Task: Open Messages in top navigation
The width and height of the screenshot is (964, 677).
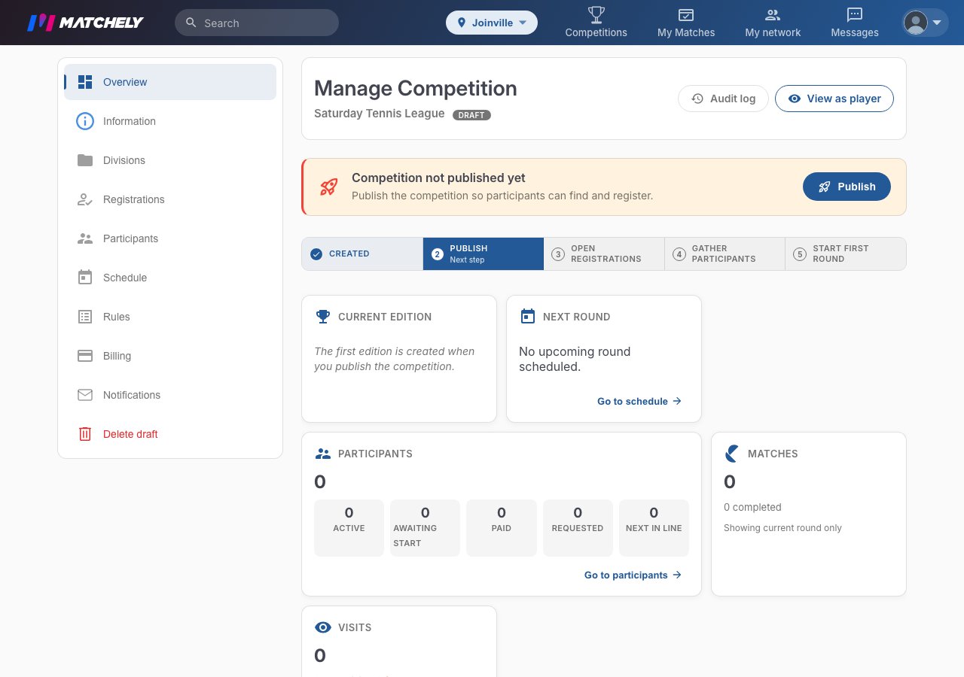Action: point(855,23)
